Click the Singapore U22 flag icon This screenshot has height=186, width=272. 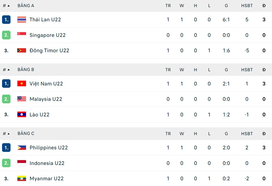pyautogui.click(x=21, y=35)
